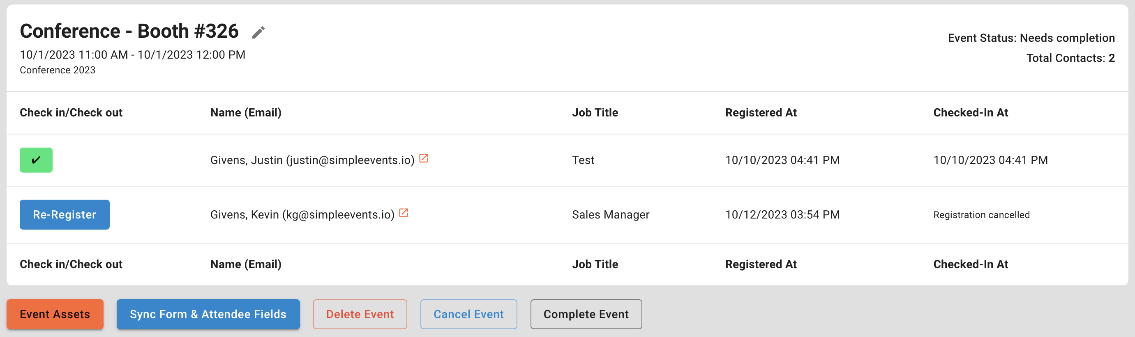Click the Registered At column header

point(761,112)
